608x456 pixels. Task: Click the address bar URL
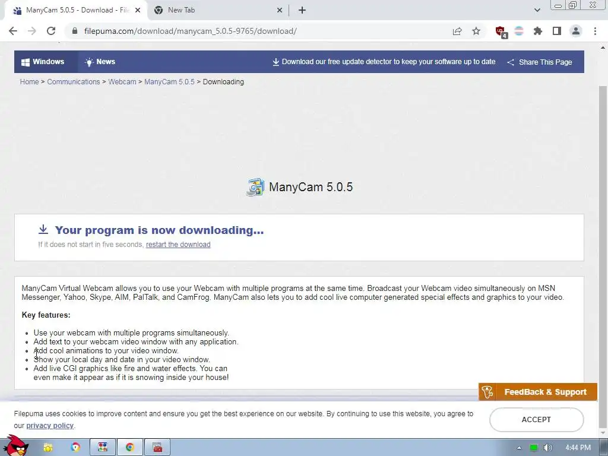coord(191,31)
